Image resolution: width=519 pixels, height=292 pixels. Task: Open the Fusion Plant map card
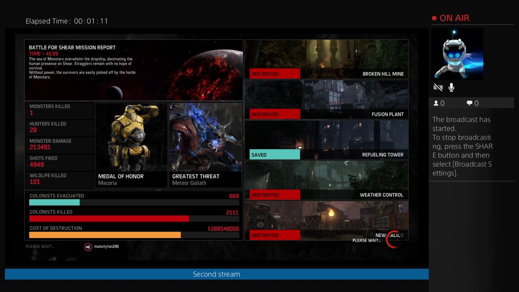pos(326,99)
